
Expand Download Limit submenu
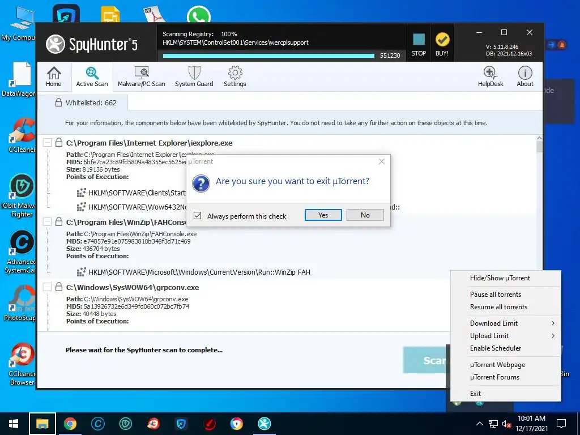[505, 323]
